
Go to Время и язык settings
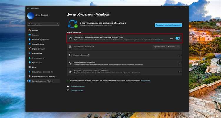(x=43, y=63)
